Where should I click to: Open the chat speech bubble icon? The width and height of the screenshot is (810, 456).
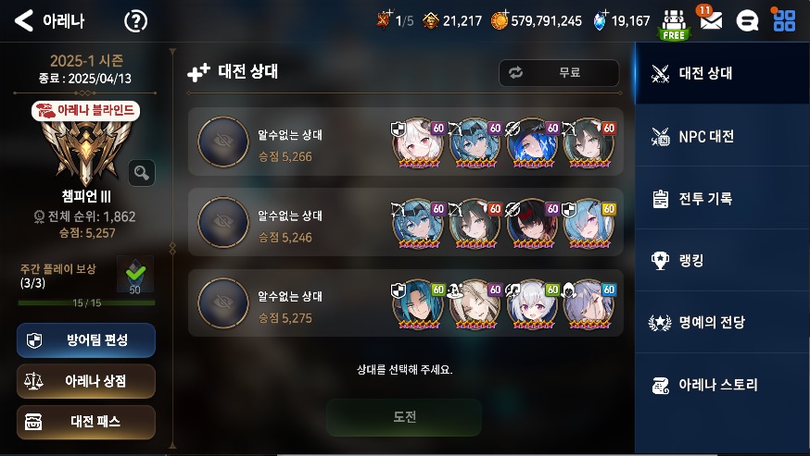[747, 21]
